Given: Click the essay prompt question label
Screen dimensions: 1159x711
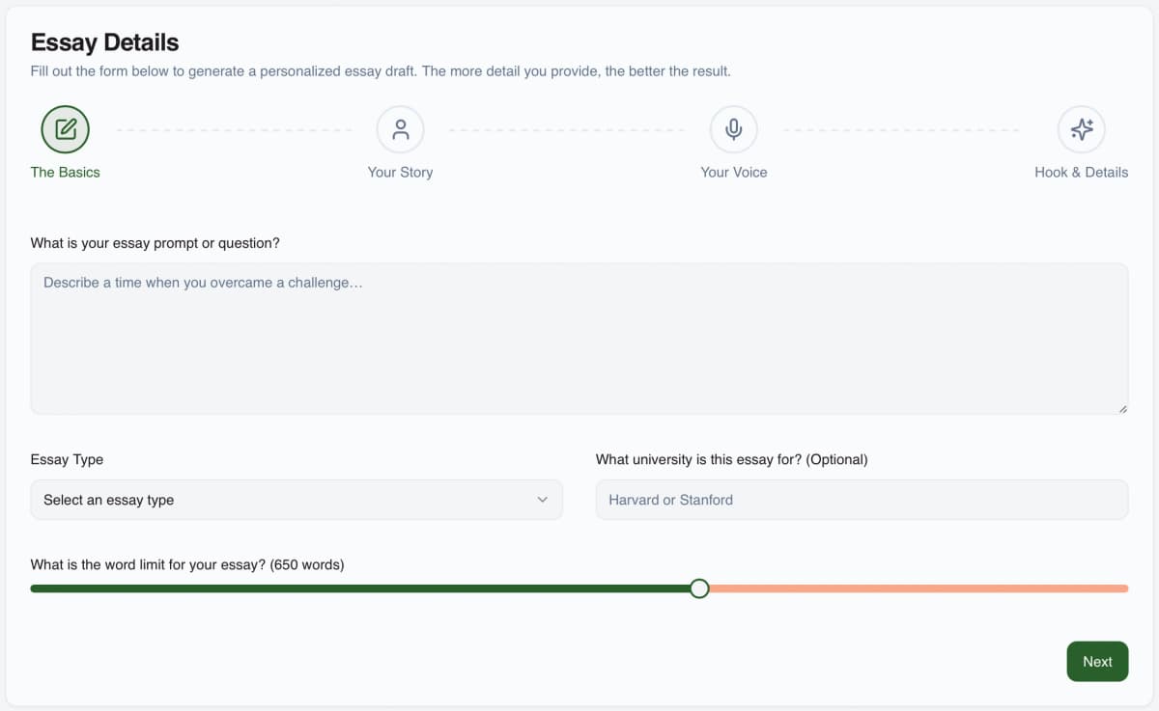Looking at the screenshot, I should 155,243.
